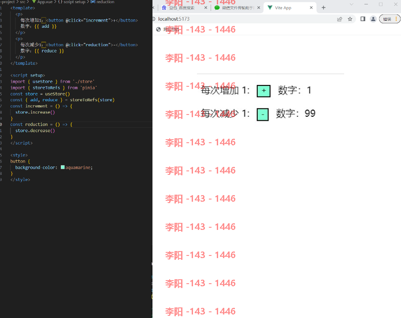Click the '{{ reduce }}' interpolation in code
401x318 pixels.
(49, 51)
